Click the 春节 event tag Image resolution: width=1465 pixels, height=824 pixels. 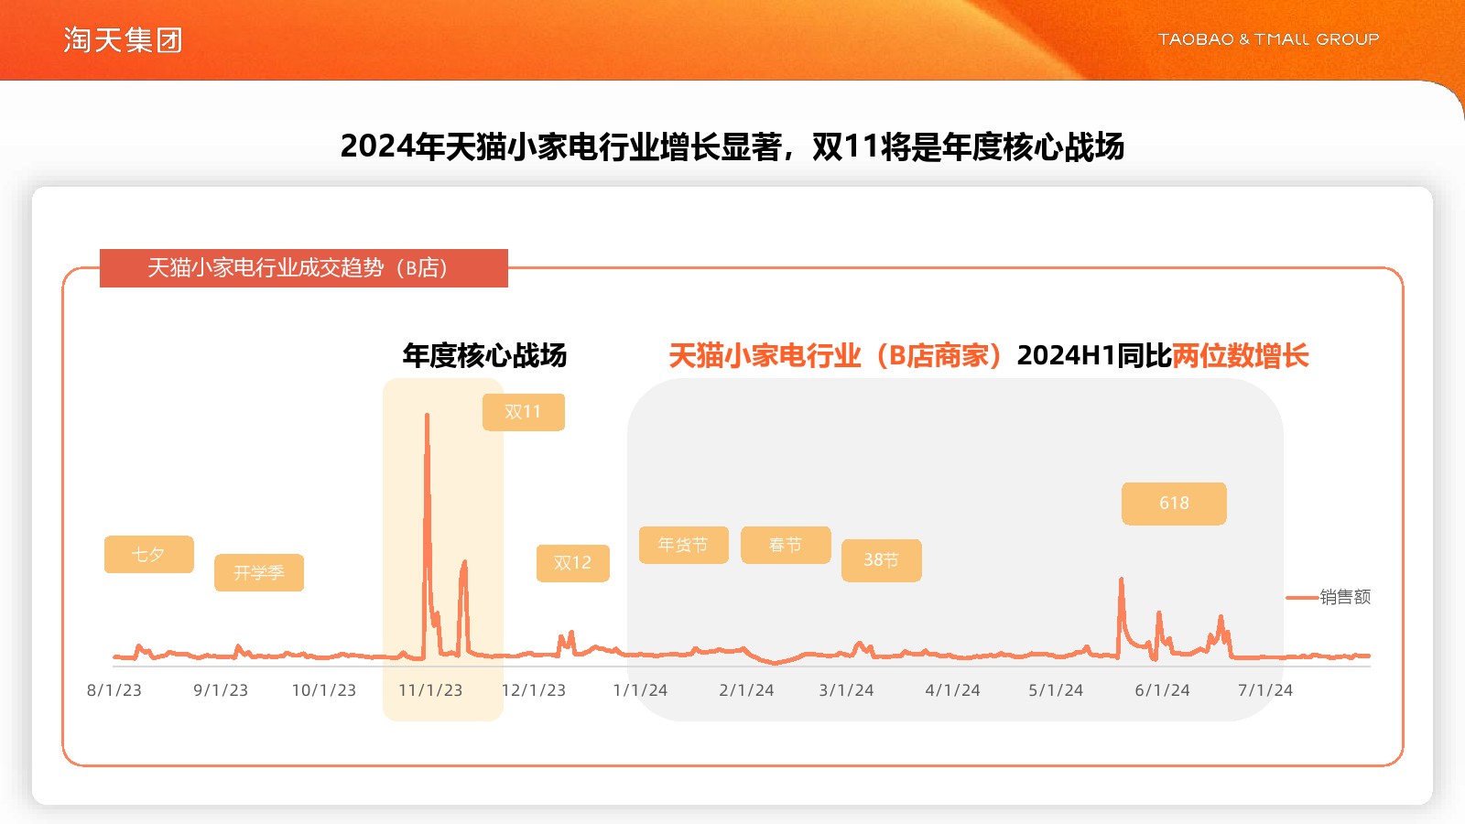[x=786, y=545]
